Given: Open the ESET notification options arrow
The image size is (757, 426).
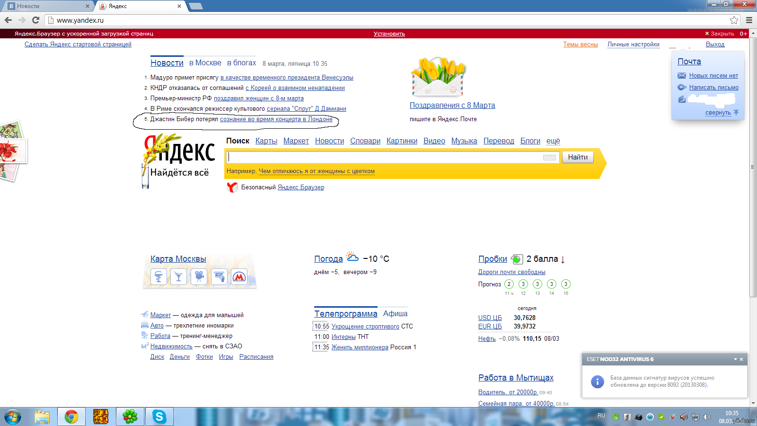Looking at the screenshot, I should coord(735,359).
